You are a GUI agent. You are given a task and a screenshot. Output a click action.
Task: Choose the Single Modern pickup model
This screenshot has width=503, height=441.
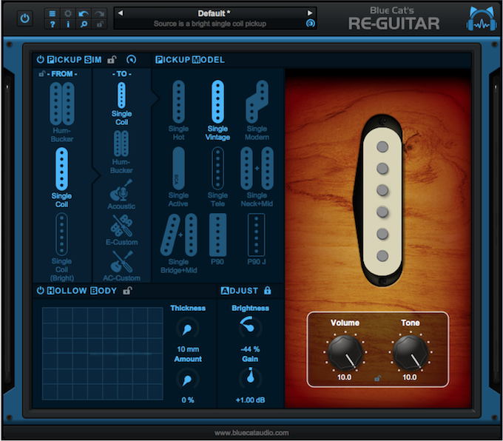click(x=257, y=110)
